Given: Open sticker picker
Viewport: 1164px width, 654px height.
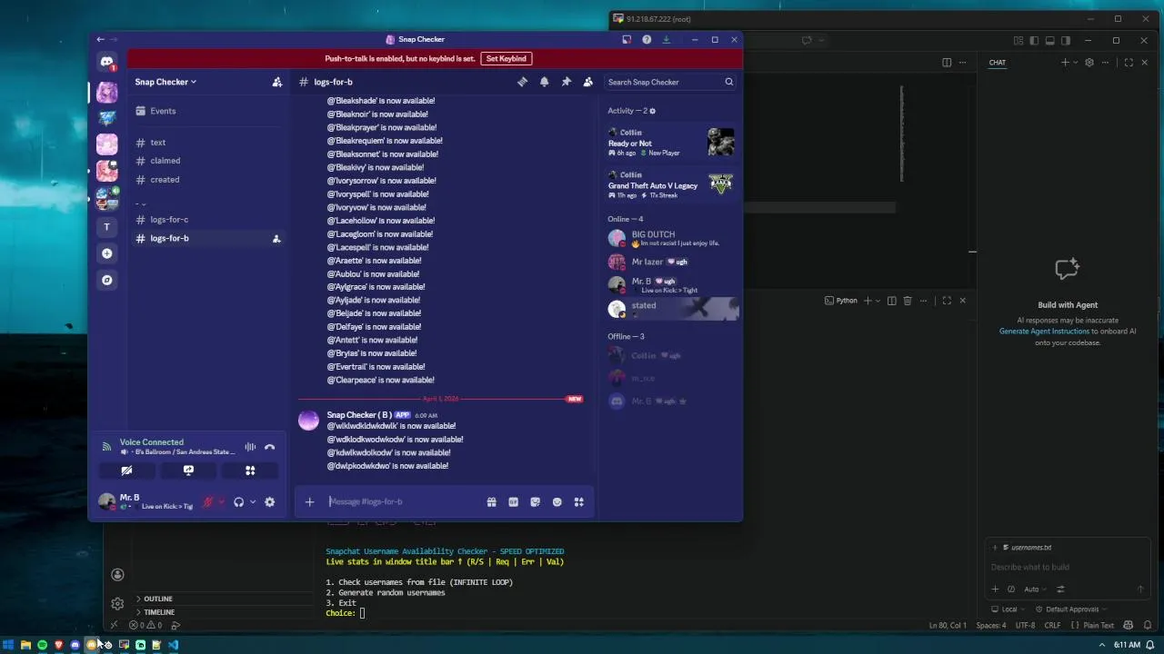Looking at the screenshot, I should click(535, 501).
